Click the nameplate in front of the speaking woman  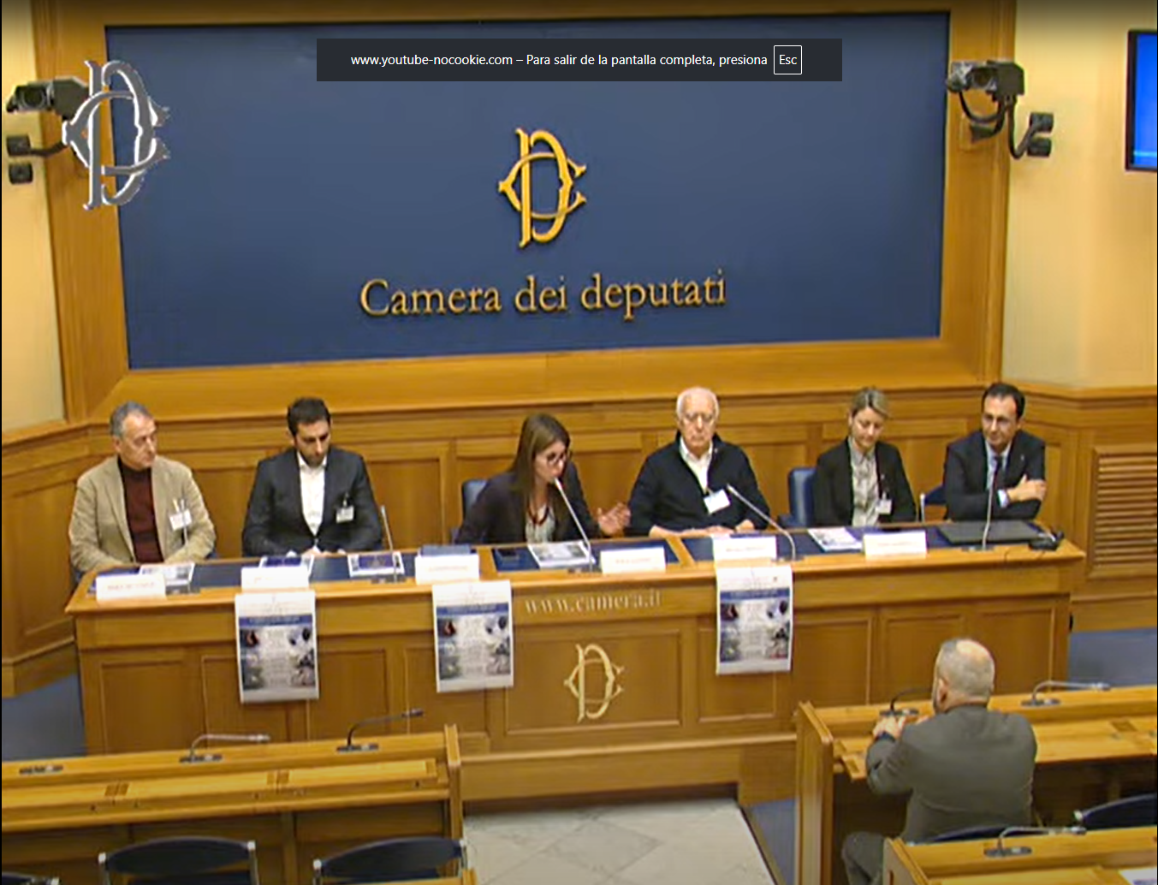(633, 556)
